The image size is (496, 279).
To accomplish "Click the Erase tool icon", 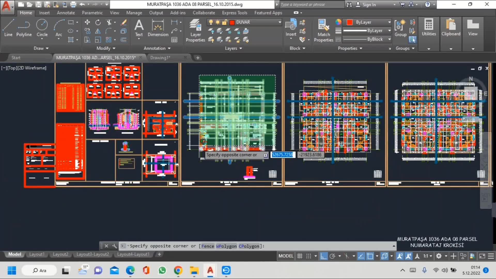I will (124, 22).
